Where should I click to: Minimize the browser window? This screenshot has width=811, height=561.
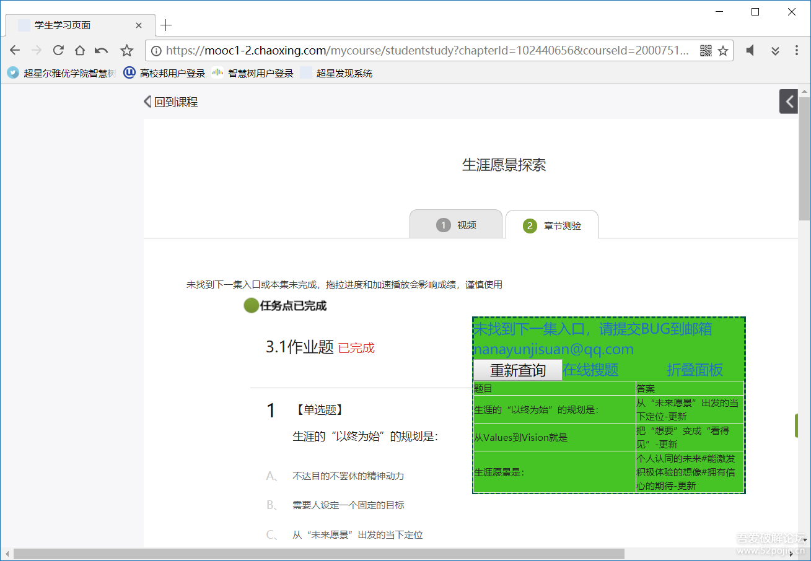pyautogui.click(x=719, y=12)
